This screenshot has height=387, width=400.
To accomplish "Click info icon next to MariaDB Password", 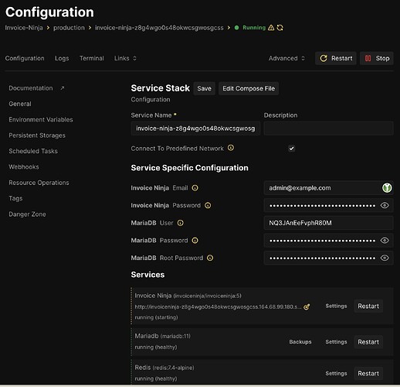I will pos(195,241).
